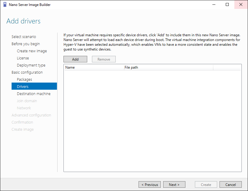The height and width of the screenshot is (191, 248).
Task: Open the Basic configuration step
Action: 27,72
